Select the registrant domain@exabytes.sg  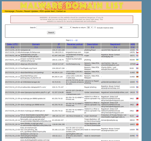[x=109, y=120]
